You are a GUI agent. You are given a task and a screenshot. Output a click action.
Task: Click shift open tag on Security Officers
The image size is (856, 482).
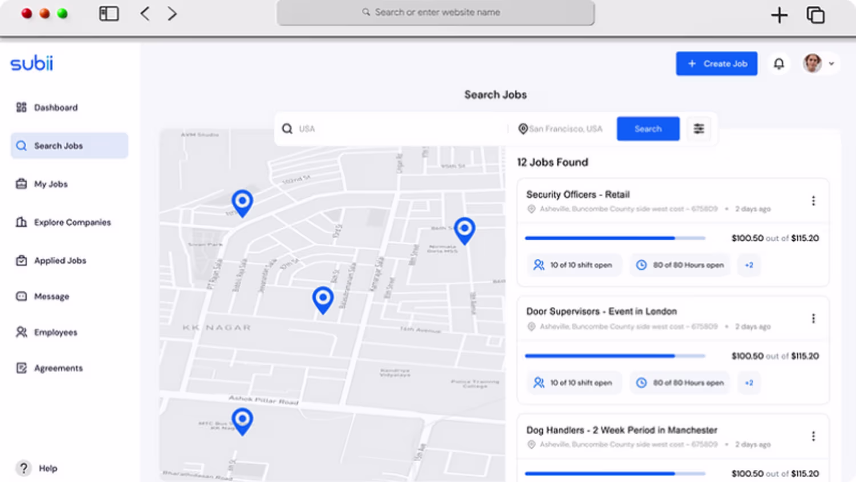tap(573, 265)
